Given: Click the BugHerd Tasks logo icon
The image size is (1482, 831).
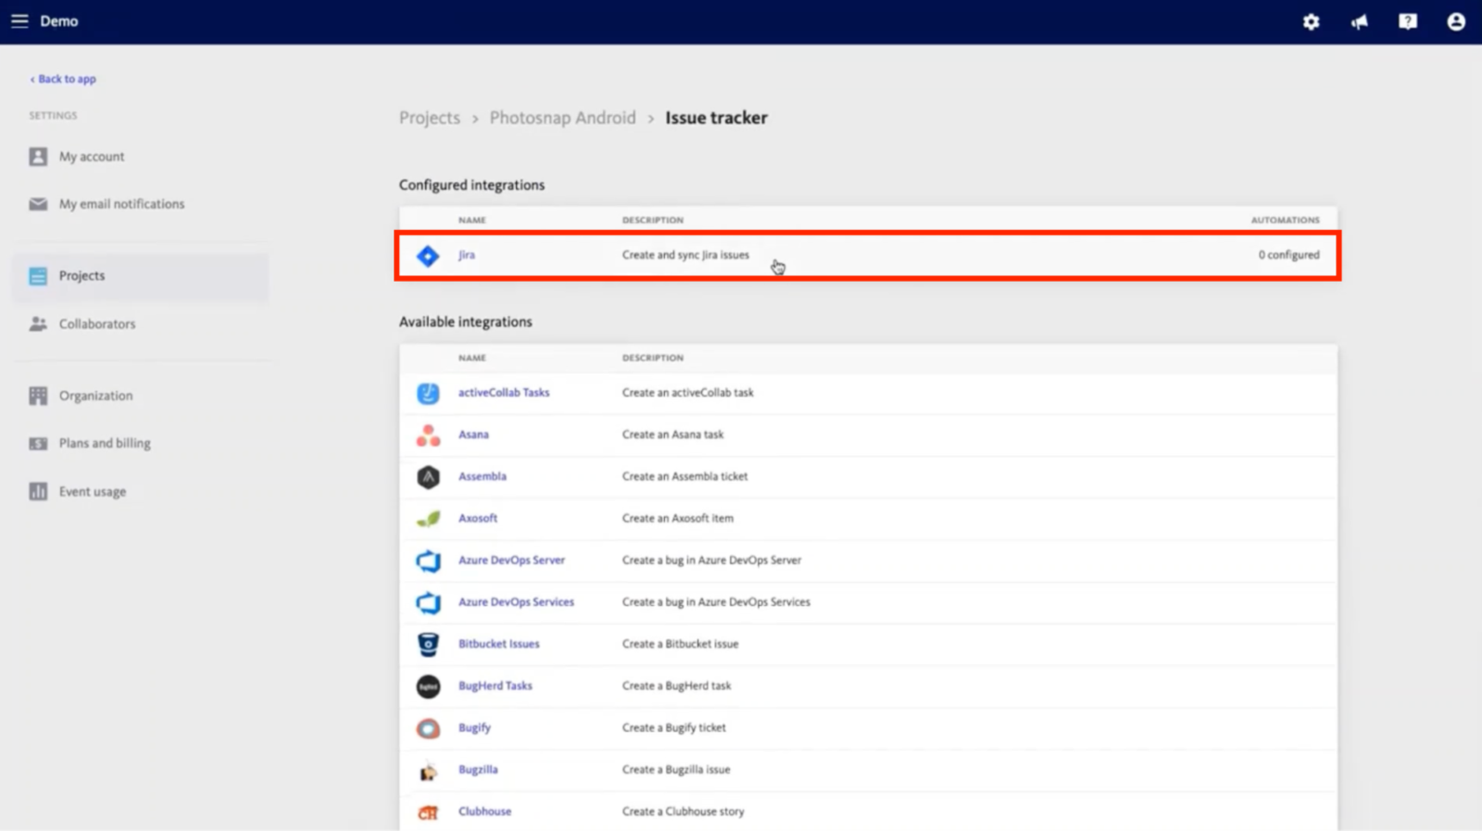Looking at the screenshot, I should (x=428, y=686).
